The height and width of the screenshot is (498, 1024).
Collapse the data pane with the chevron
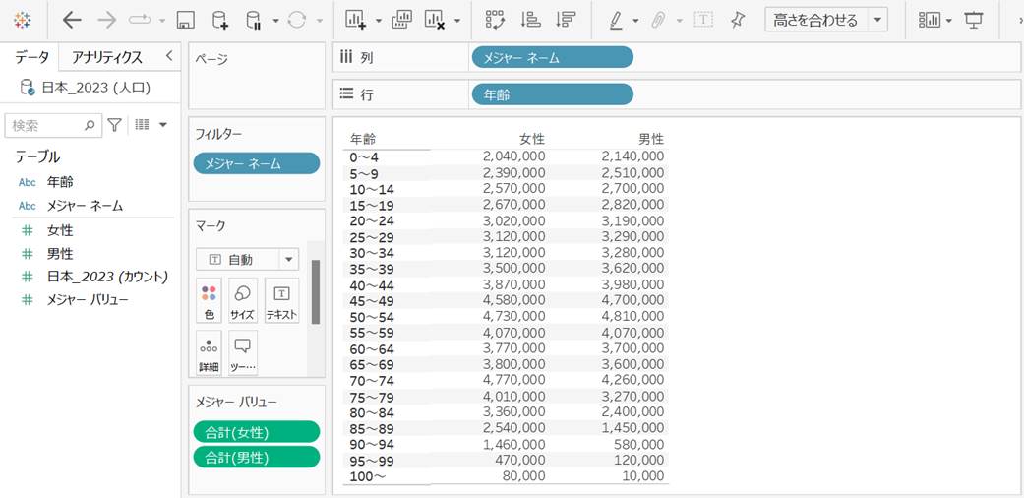pyautogui.click(x=168, y=56)
